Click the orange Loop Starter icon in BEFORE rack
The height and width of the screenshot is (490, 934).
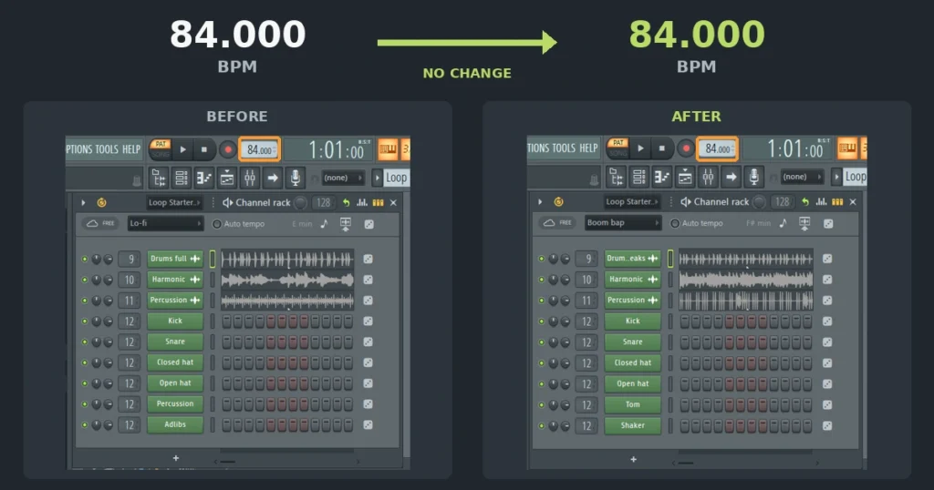tap(102, 203)
